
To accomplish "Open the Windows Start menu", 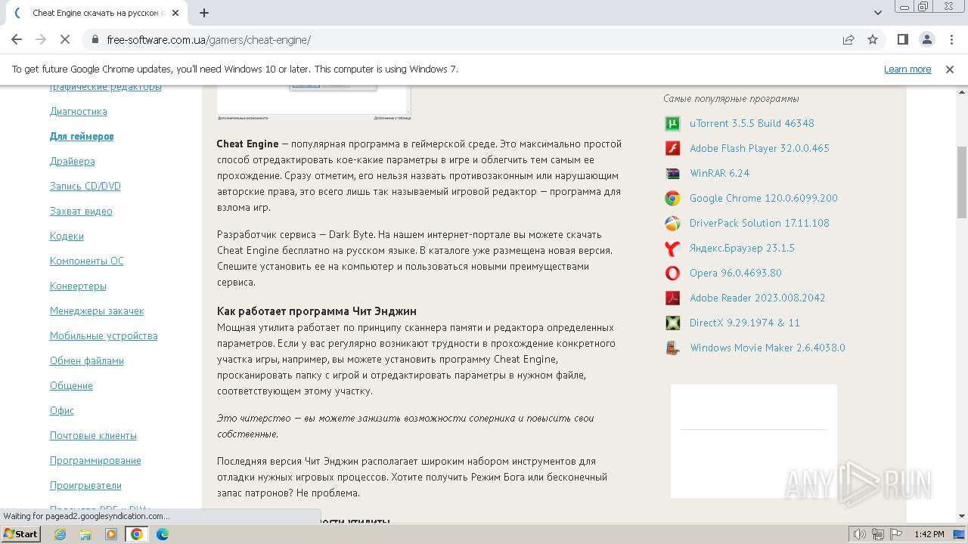I will click(20, 534).
